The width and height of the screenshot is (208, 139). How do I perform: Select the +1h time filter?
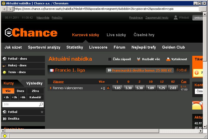(6, 97)
